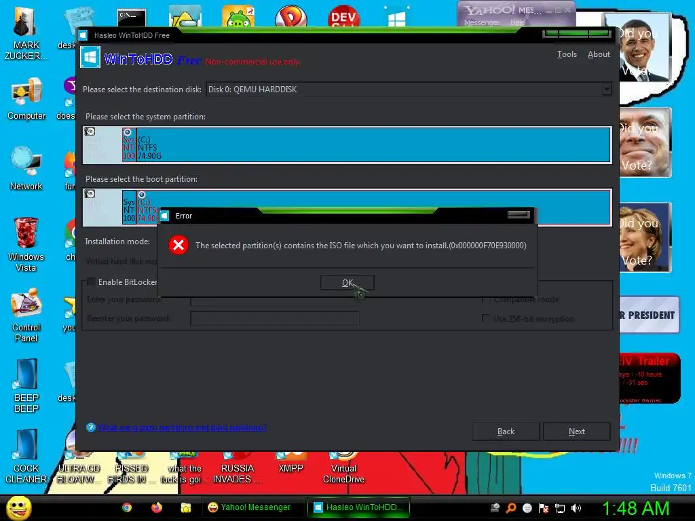Click the Reenter your password field
Viewport: 695px width, 521px height.
pos(275,318)
